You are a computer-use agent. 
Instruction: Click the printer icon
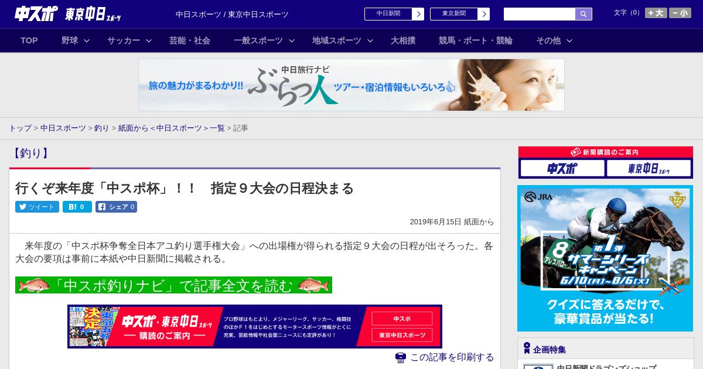[x=401, y=357]
